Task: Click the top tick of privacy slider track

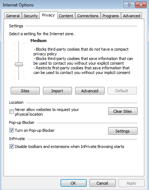Action: (x=19, y=43)
